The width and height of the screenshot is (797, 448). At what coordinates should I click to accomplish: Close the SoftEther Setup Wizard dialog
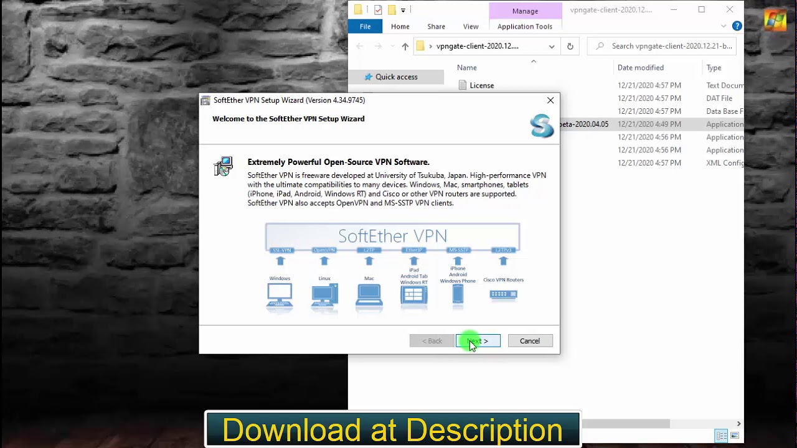click(x=550, y=100)
